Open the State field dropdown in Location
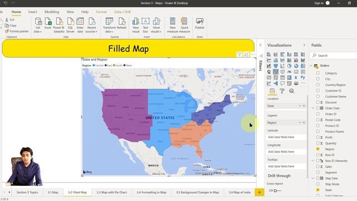Image resolution: width=357 pixels, height=201 pixels. coord(300,106)
